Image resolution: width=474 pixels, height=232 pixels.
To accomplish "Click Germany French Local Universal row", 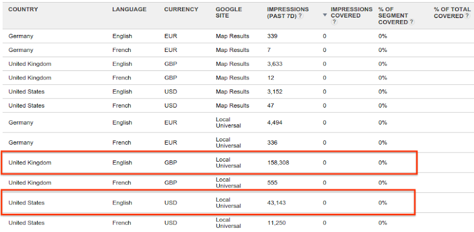I will [238, 142].
